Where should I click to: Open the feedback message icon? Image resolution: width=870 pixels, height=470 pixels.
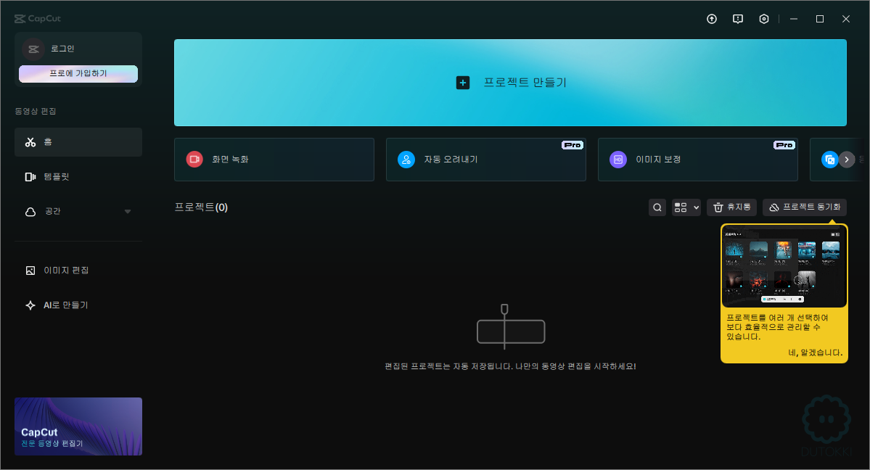738,19
